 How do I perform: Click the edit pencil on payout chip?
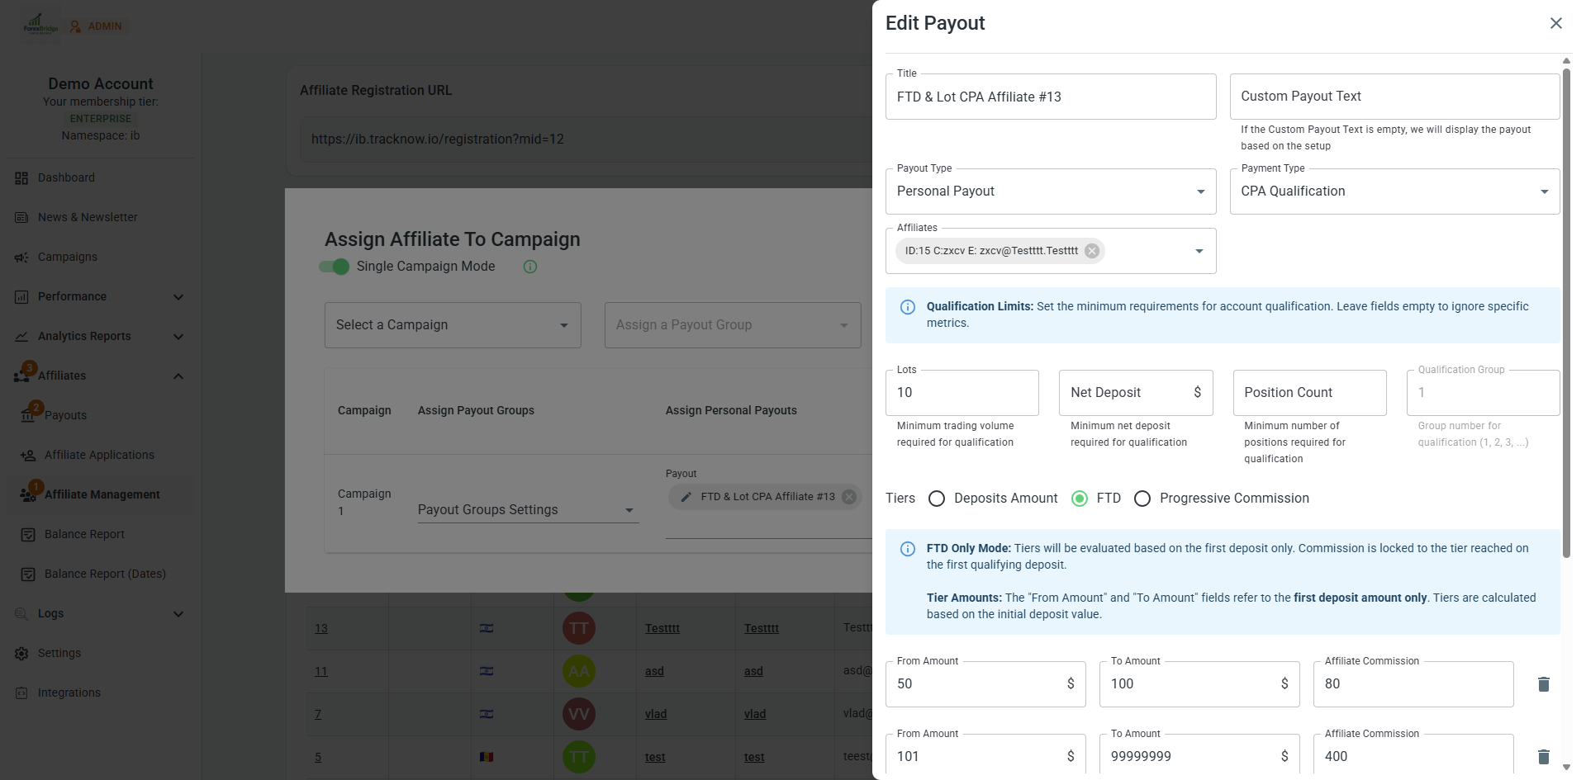pos(686,497)
